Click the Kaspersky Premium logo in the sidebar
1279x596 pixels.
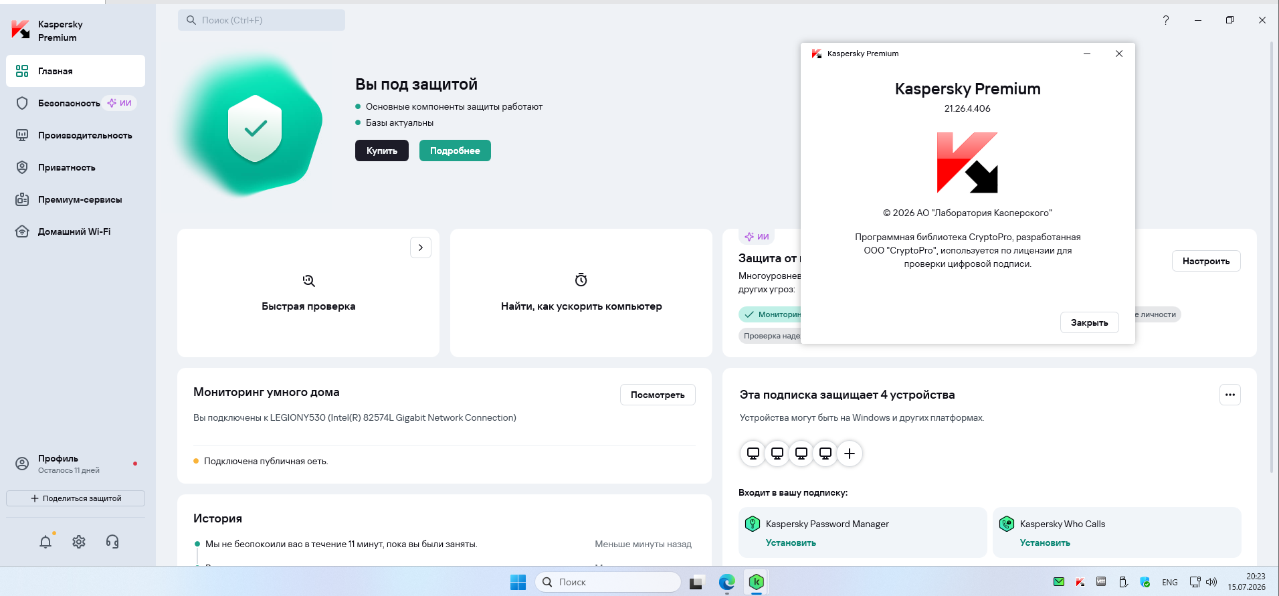(21, 30)
